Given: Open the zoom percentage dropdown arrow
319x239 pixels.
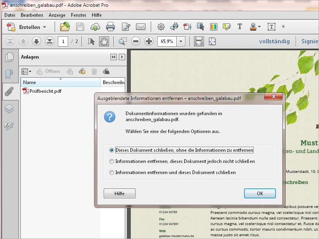Looking at the screenshot, I should pos(181,42).
